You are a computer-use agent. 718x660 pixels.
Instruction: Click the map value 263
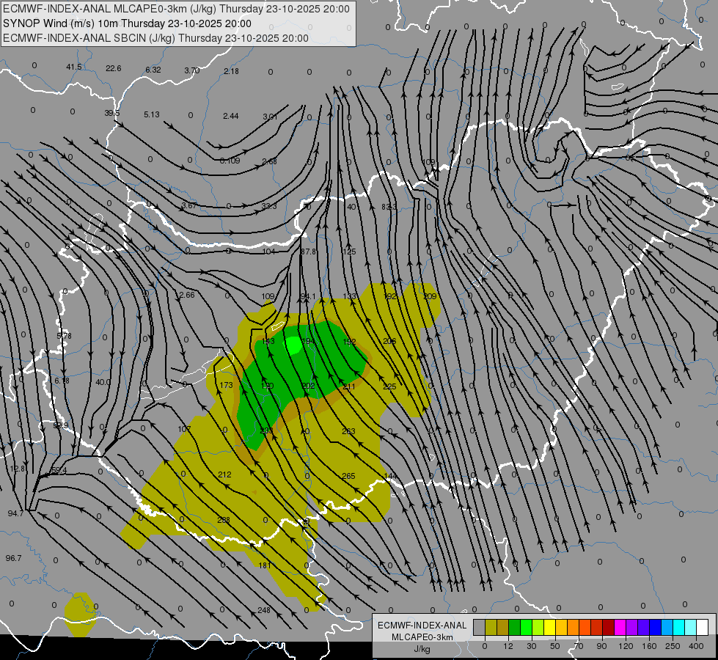click(x=348, y=431)
